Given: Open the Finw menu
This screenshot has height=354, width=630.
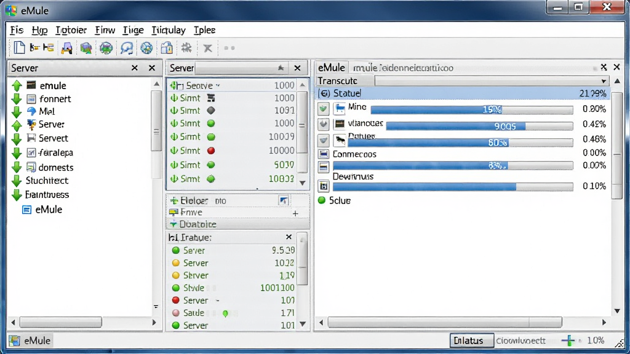Looking at the screenshot, I should 105,30.
